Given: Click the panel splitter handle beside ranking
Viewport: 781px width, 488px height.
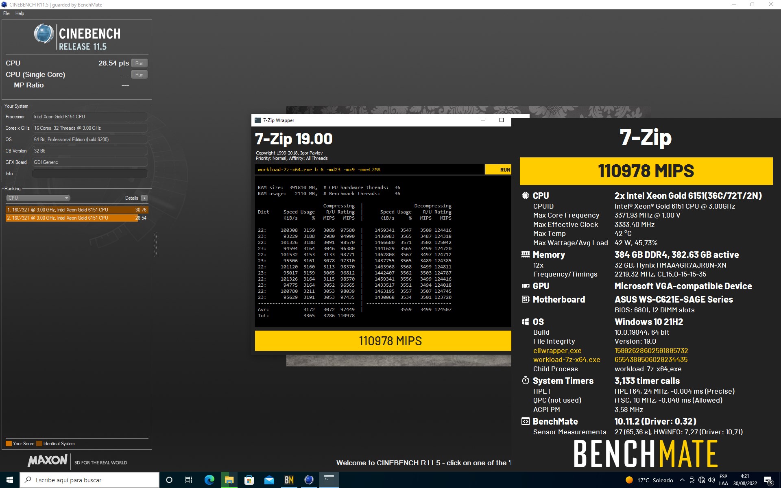Looking at the screenshot, I should tap(155, 244).
